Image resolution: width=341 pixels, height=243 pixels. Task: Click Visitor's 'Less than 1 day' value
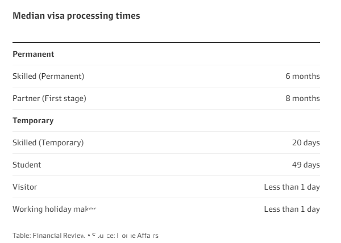point(292,187)
